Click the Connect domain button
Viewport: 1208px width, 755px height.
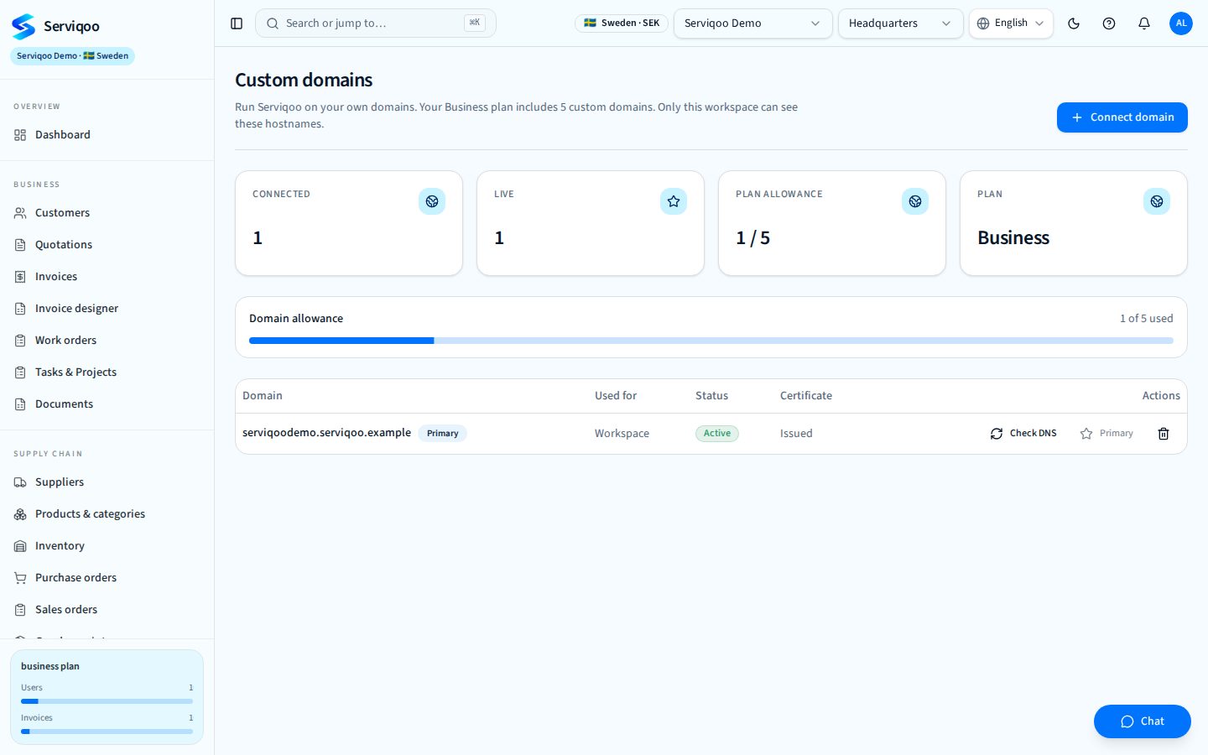(1122, 117)
